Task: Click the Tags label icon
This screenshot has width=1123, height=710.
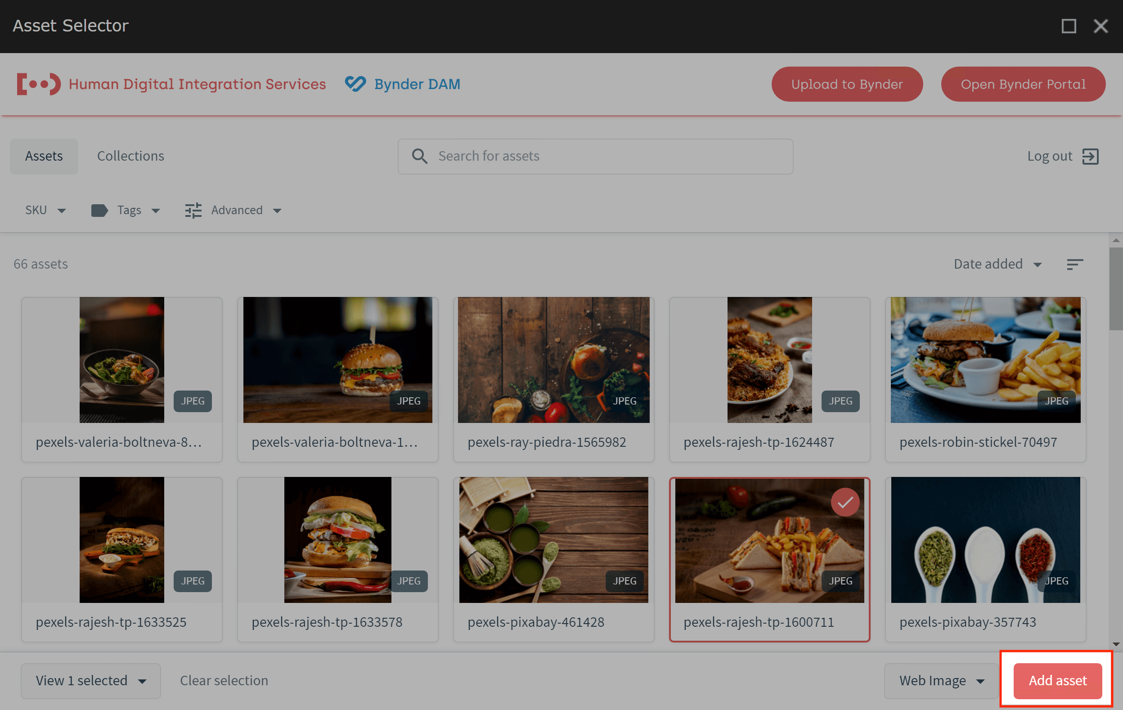Action: pyautogui.click(x=99, y=211)
